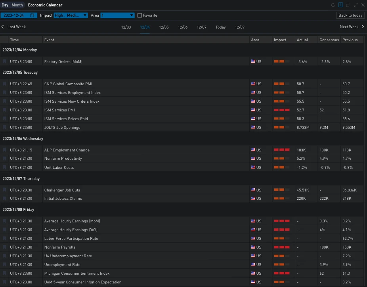Viewport: 367px width, 287px height.
Task: Bookmark the ISM Services PMI event
Action: [x=5, y=110]
